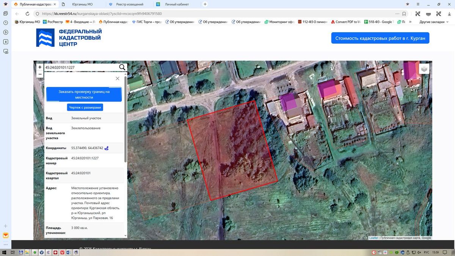Open Мониторинг bookmark

coord(279,22)
